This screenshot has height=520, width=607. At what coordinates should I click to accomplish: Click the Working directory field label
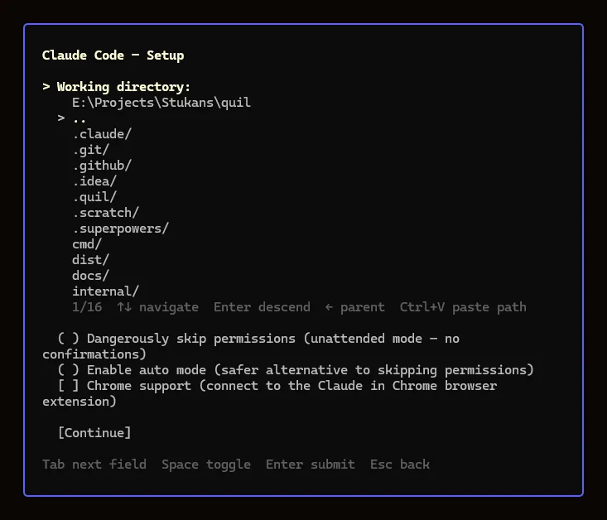[123, 87]
